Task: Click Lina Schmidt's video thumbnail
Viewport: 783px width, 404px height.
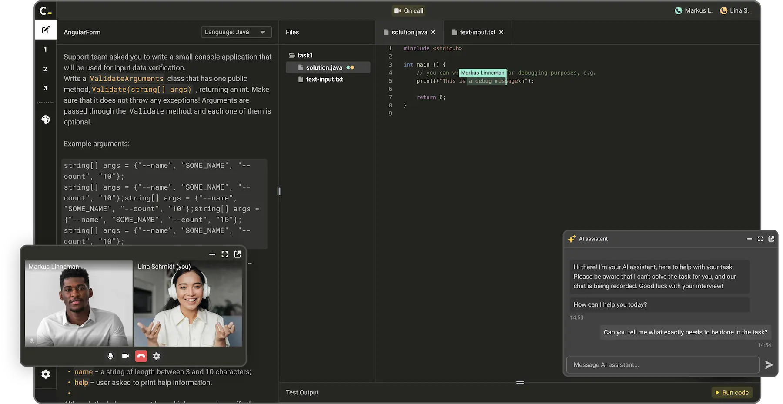Action: tap(188, 304)
